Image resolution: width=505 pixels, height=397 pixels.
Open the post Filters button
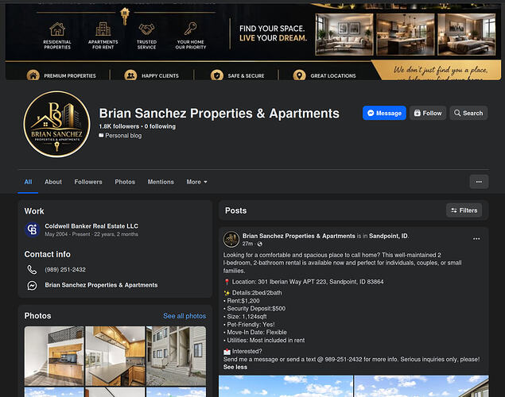coord(464,210)
